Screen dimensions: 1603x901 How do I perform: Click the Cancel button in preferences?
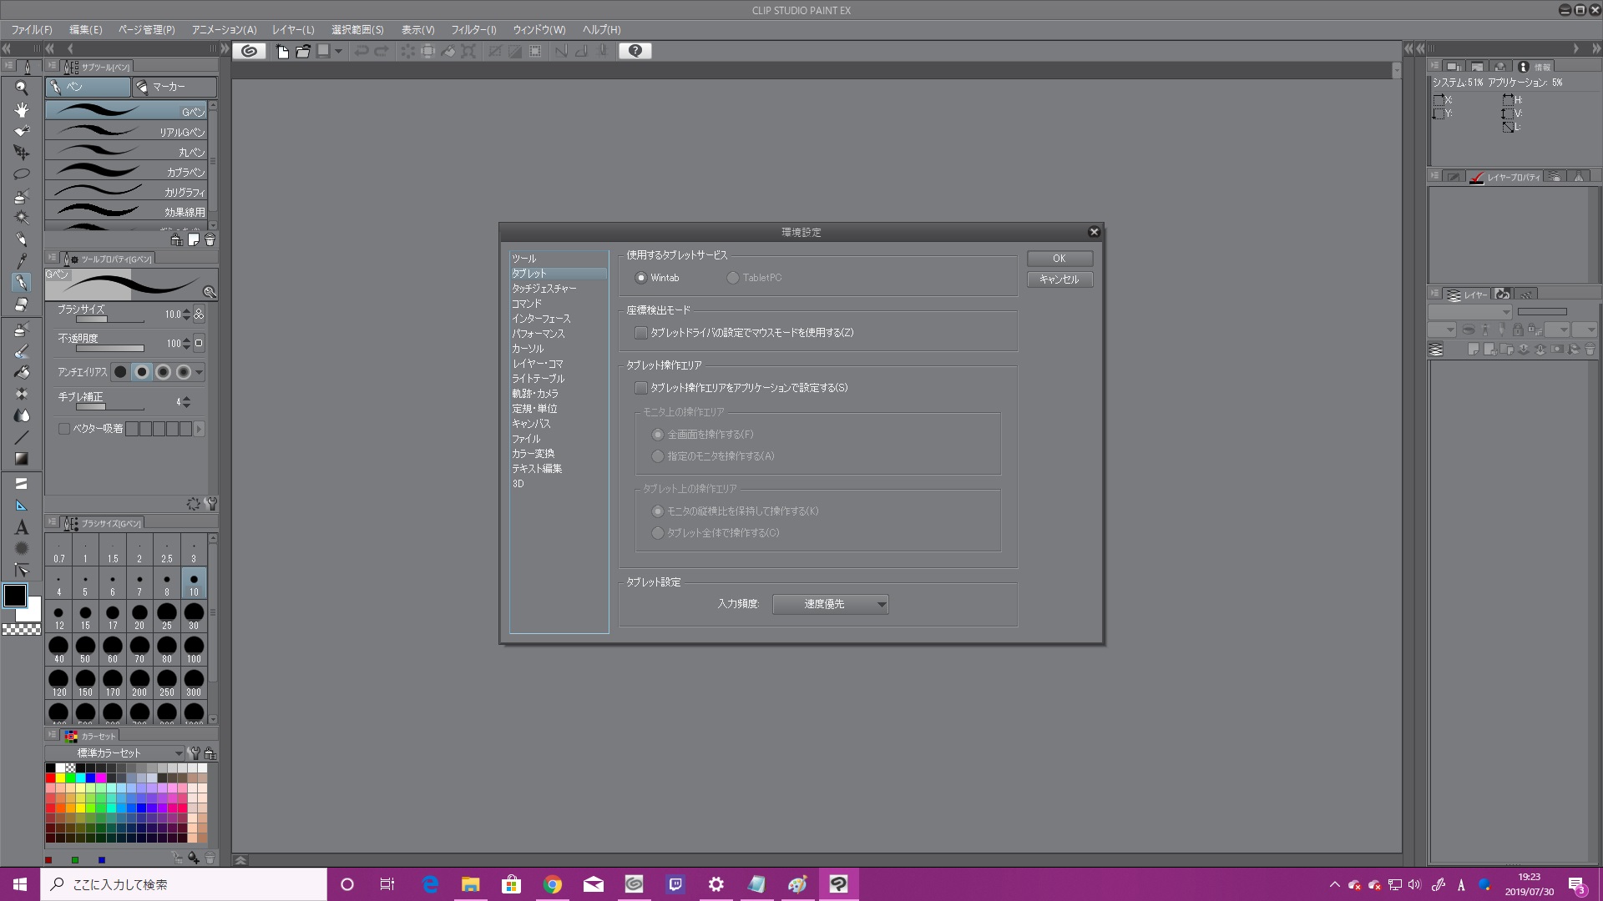(x=1059, y=279)
